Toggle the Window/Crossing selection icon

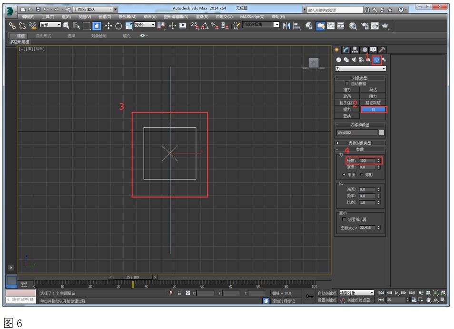(x=97, y=26)
